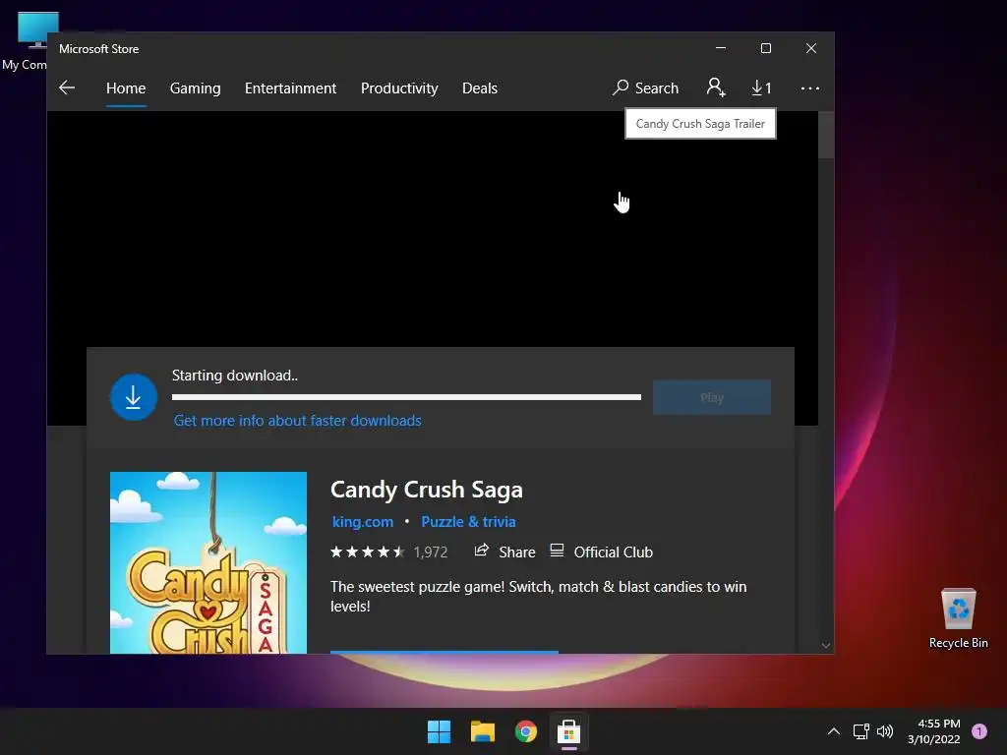The image size is (1007, 755).
Task: Click the Official Club icon
Action: click(x=557, y=551)
